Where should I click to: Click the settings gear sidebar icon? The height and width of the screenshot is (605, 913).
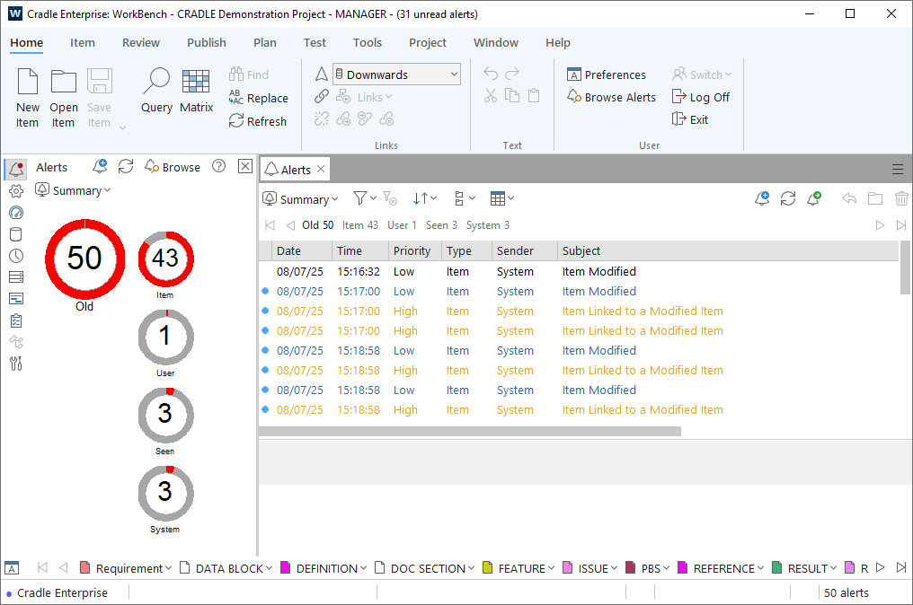point(16,191)
